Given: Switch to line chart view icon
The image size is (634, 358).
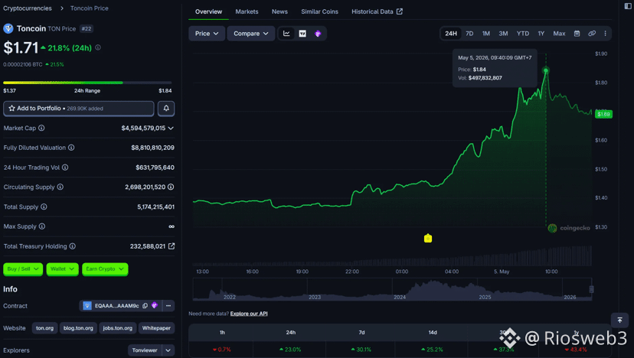Looking at the screenshot, I should (286, 34).
